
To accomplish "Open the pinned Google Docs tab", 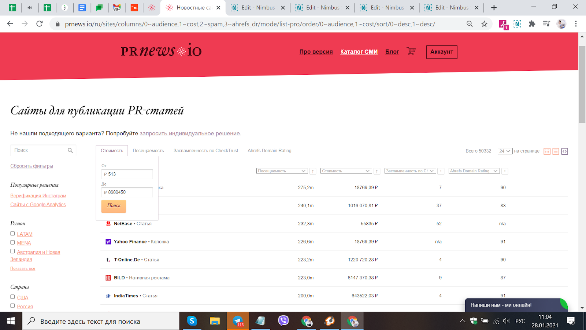I will point(82,7).
